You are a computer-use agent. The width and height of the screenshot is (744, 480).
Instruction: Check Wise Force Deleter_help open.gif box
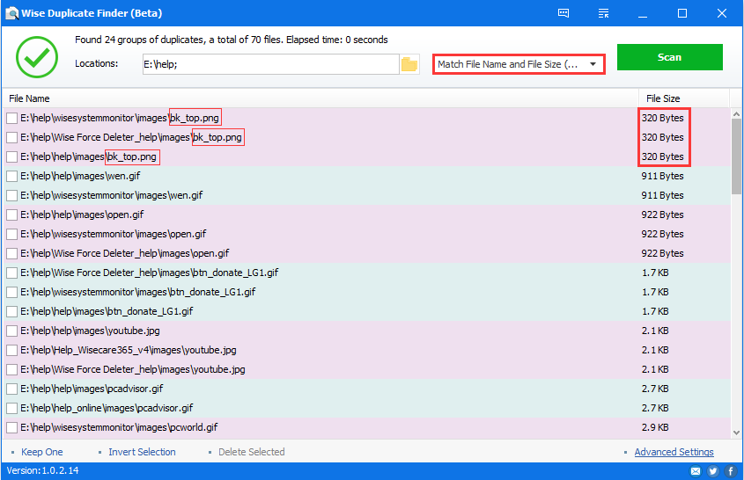pyautogui.click(x=11, y=253)
